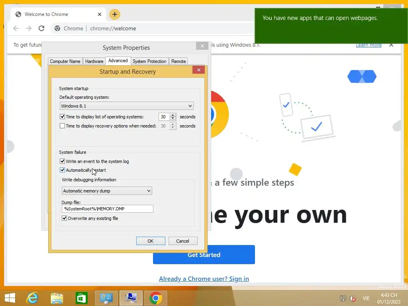Screen dimensions: 408x306
Task: Select the Welcome to Chrome tab
Action: click(58, 14)
